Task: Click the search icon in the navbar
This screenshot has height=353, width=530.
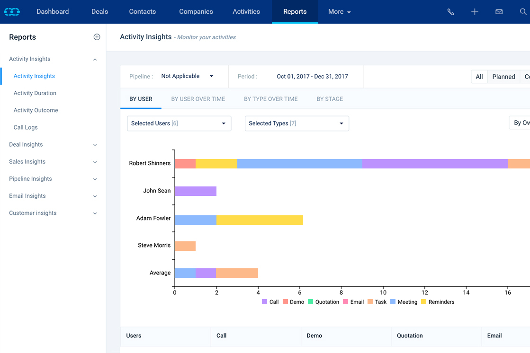Action: tap(523, 11)
